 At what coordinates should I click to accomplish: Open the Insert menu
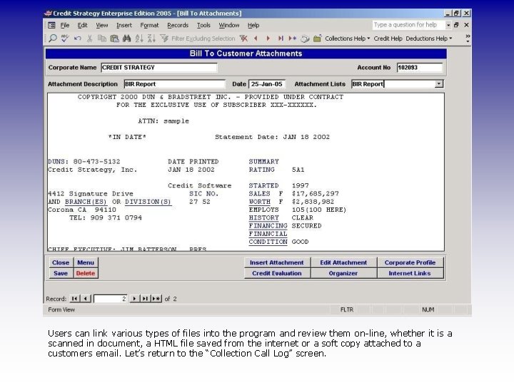pyautogui.click(x=124, y=25)
